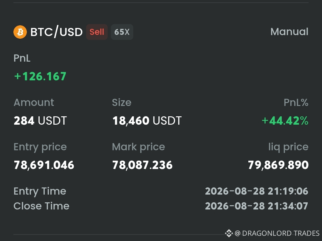Viewport: 322px width, 241px height.
Task: Select the PnL value +126.167
Action: click(x=40, y=76)
